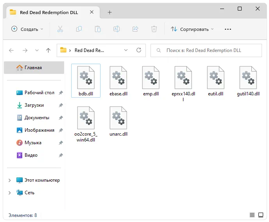Select the unarc.dll file
Viewport: 269px width, 222px height.
click(118, 122)
